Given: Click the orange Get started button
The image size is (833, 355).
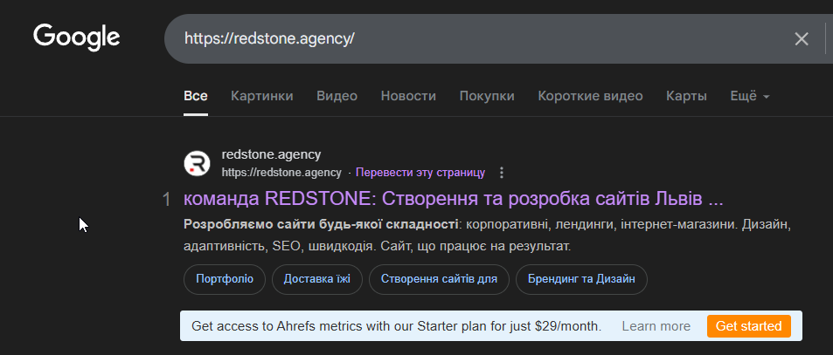Looking at the screenshot, I should click(749, 326).
